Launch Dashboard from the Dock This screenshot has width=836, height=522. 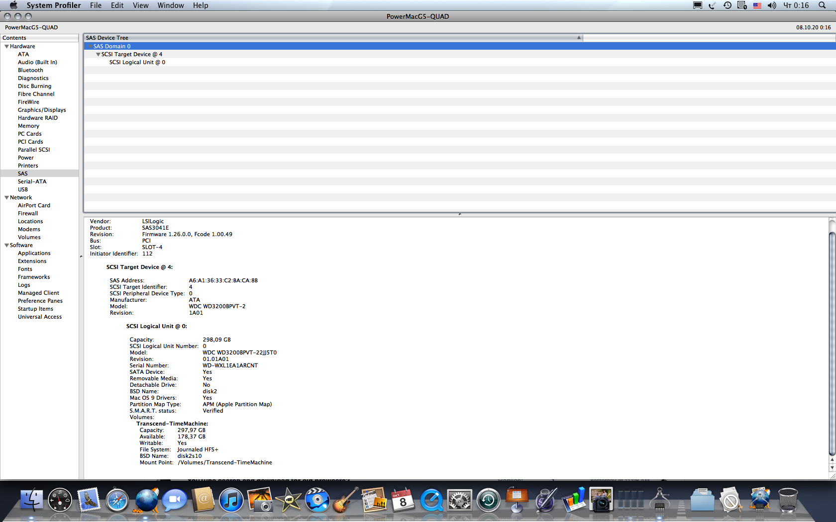click(x=60, y=500)
